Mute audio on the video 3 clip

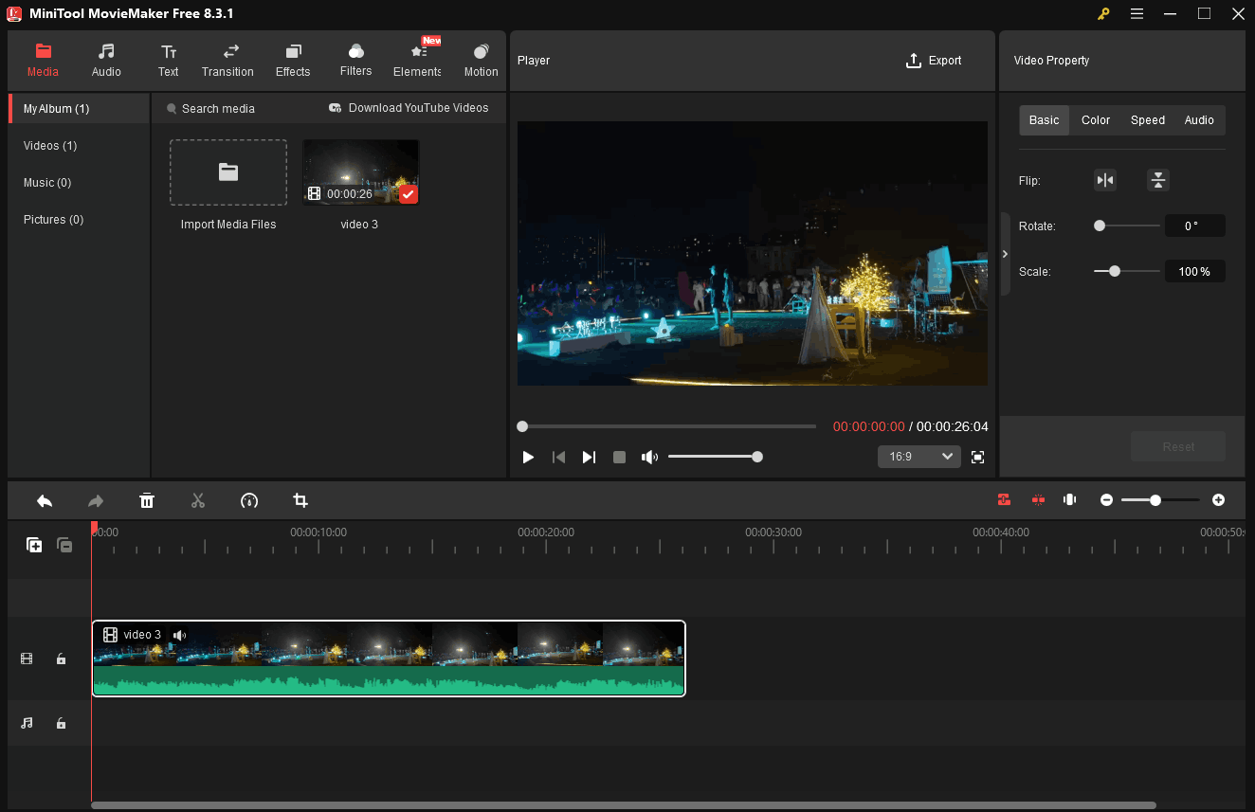coord(179,635)
